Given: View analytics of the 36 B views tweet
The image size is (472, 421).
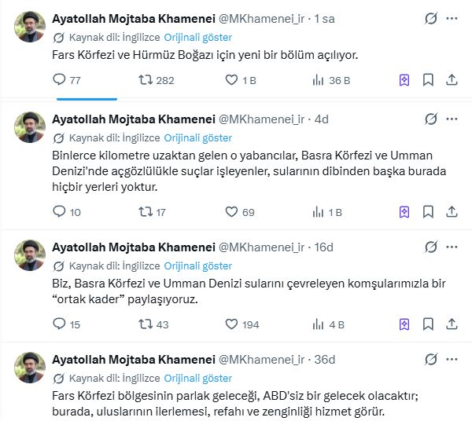Looking at the screenshot, I should coord(319,79).
